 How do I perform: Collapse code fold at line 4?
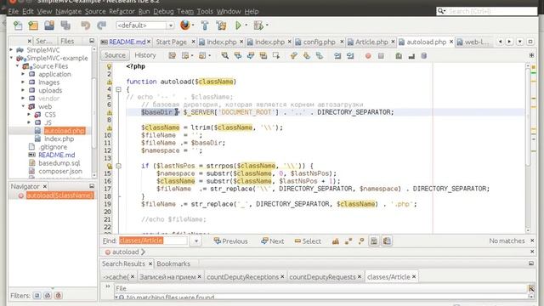pyautogui.click(x=118, y=89)
